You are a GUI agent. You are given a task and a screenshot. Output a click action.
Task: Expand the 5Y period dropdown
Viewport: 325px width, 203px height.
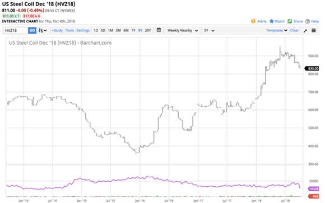click(x=209, y=30)
